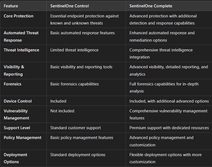Select the Device Control row label

coord(18,101)
